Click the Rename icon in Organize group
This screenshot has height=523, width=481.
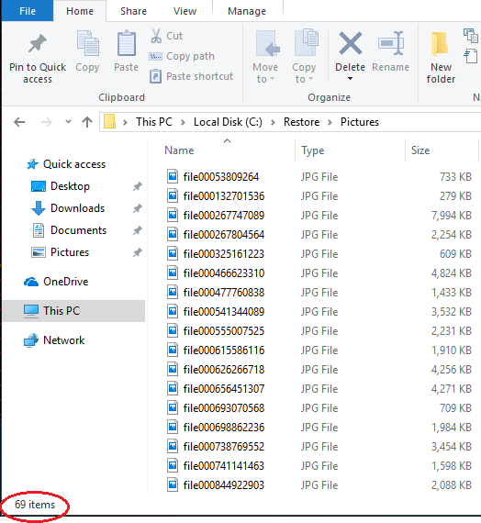point(391,43)
